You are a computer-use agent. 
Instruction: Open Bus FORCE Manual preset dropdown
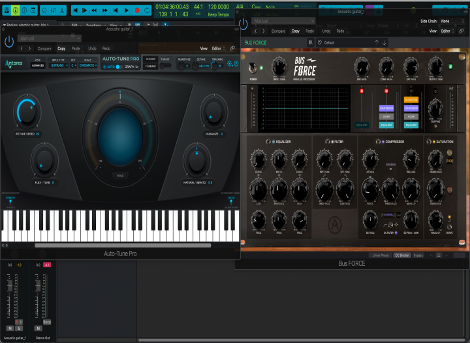click(x=283, y=21)
